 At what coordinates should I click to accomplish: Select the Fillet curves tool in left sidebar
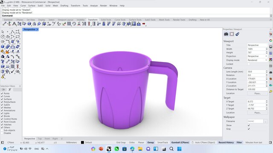pos(8,42)
